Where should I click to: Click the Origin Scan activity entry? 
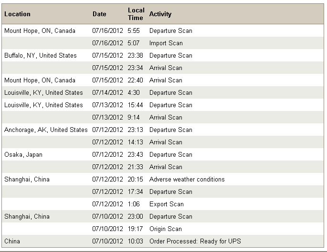coord(165,229)
